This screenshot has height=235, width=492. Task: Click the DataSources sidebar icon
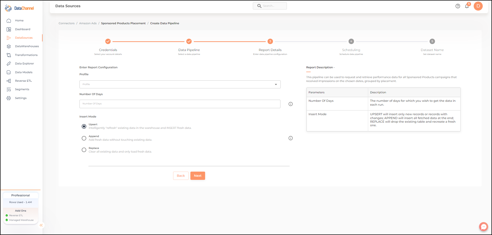pyautogui.click(x=9, y=38)
